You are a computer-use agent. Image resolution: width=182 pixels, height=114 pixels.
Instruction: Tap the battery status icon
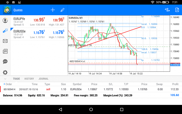(166, 2)
